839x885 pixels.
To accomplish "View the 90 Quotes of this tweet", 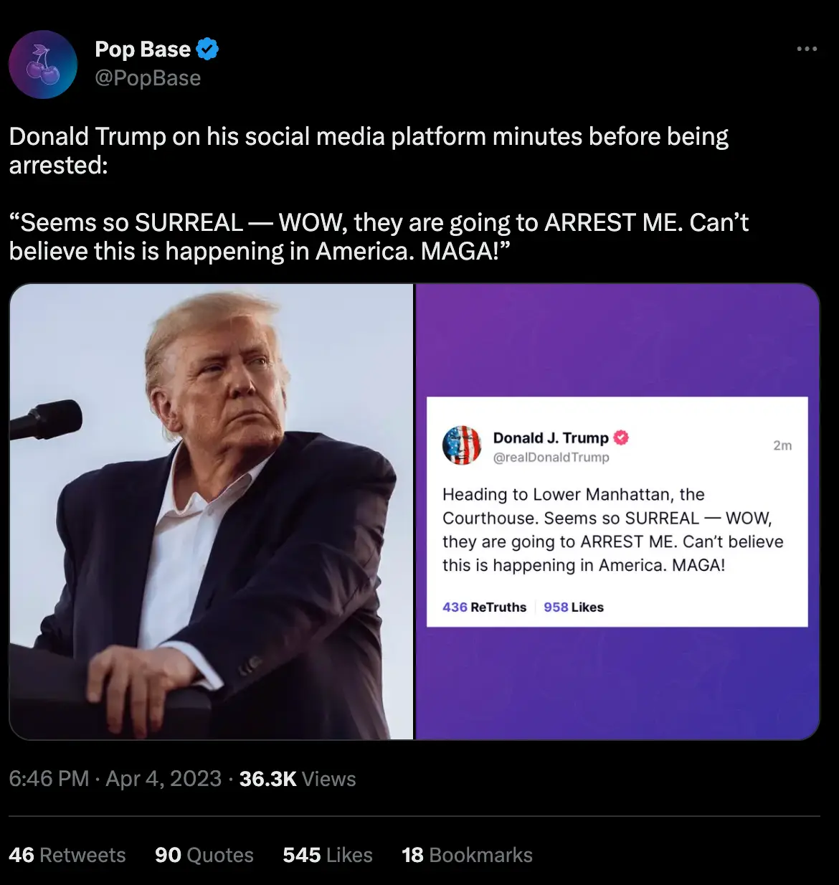I will [204, 855].
